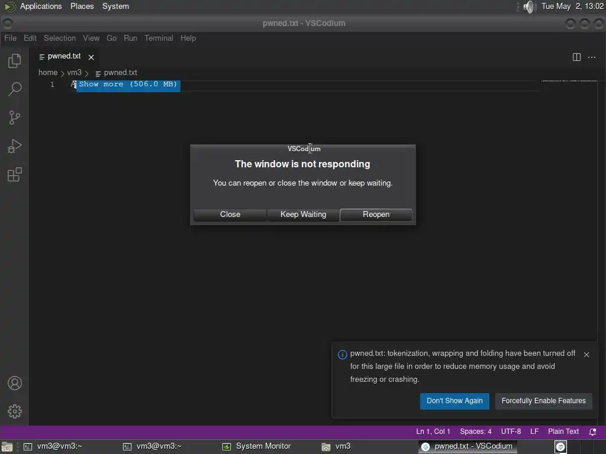Click the workspace switcher icon in the bottom panel
The width and height of the screenshot is (606, 454).
tap(560, 447)
